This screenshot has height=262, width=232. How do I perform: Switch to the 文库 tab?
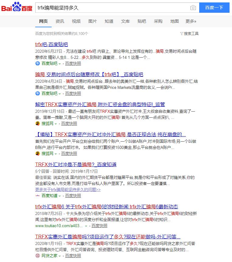[x=125, y=21]
